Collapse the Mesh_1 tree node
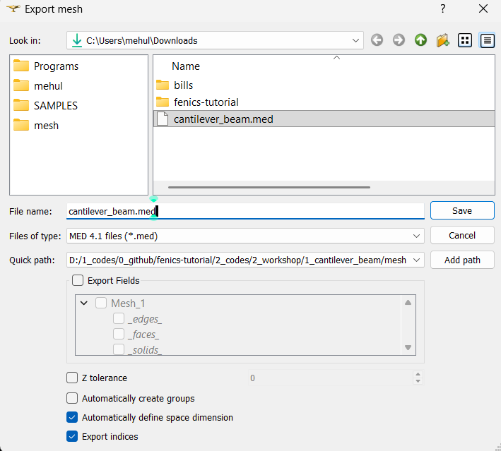The width and height of the screenshot is (501, 451). 84,303
